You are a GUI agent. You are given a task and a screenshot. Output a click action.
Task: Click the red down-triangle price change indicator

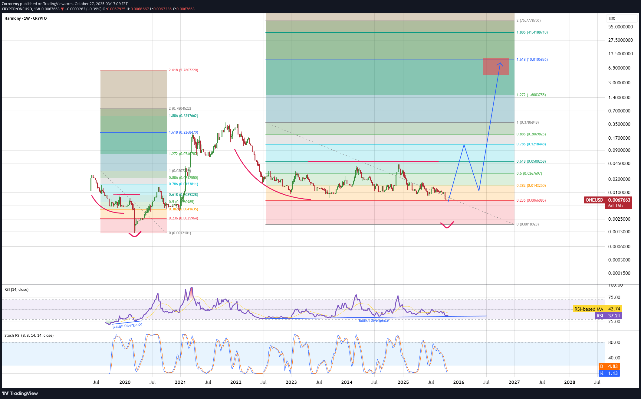pos(62,9)
